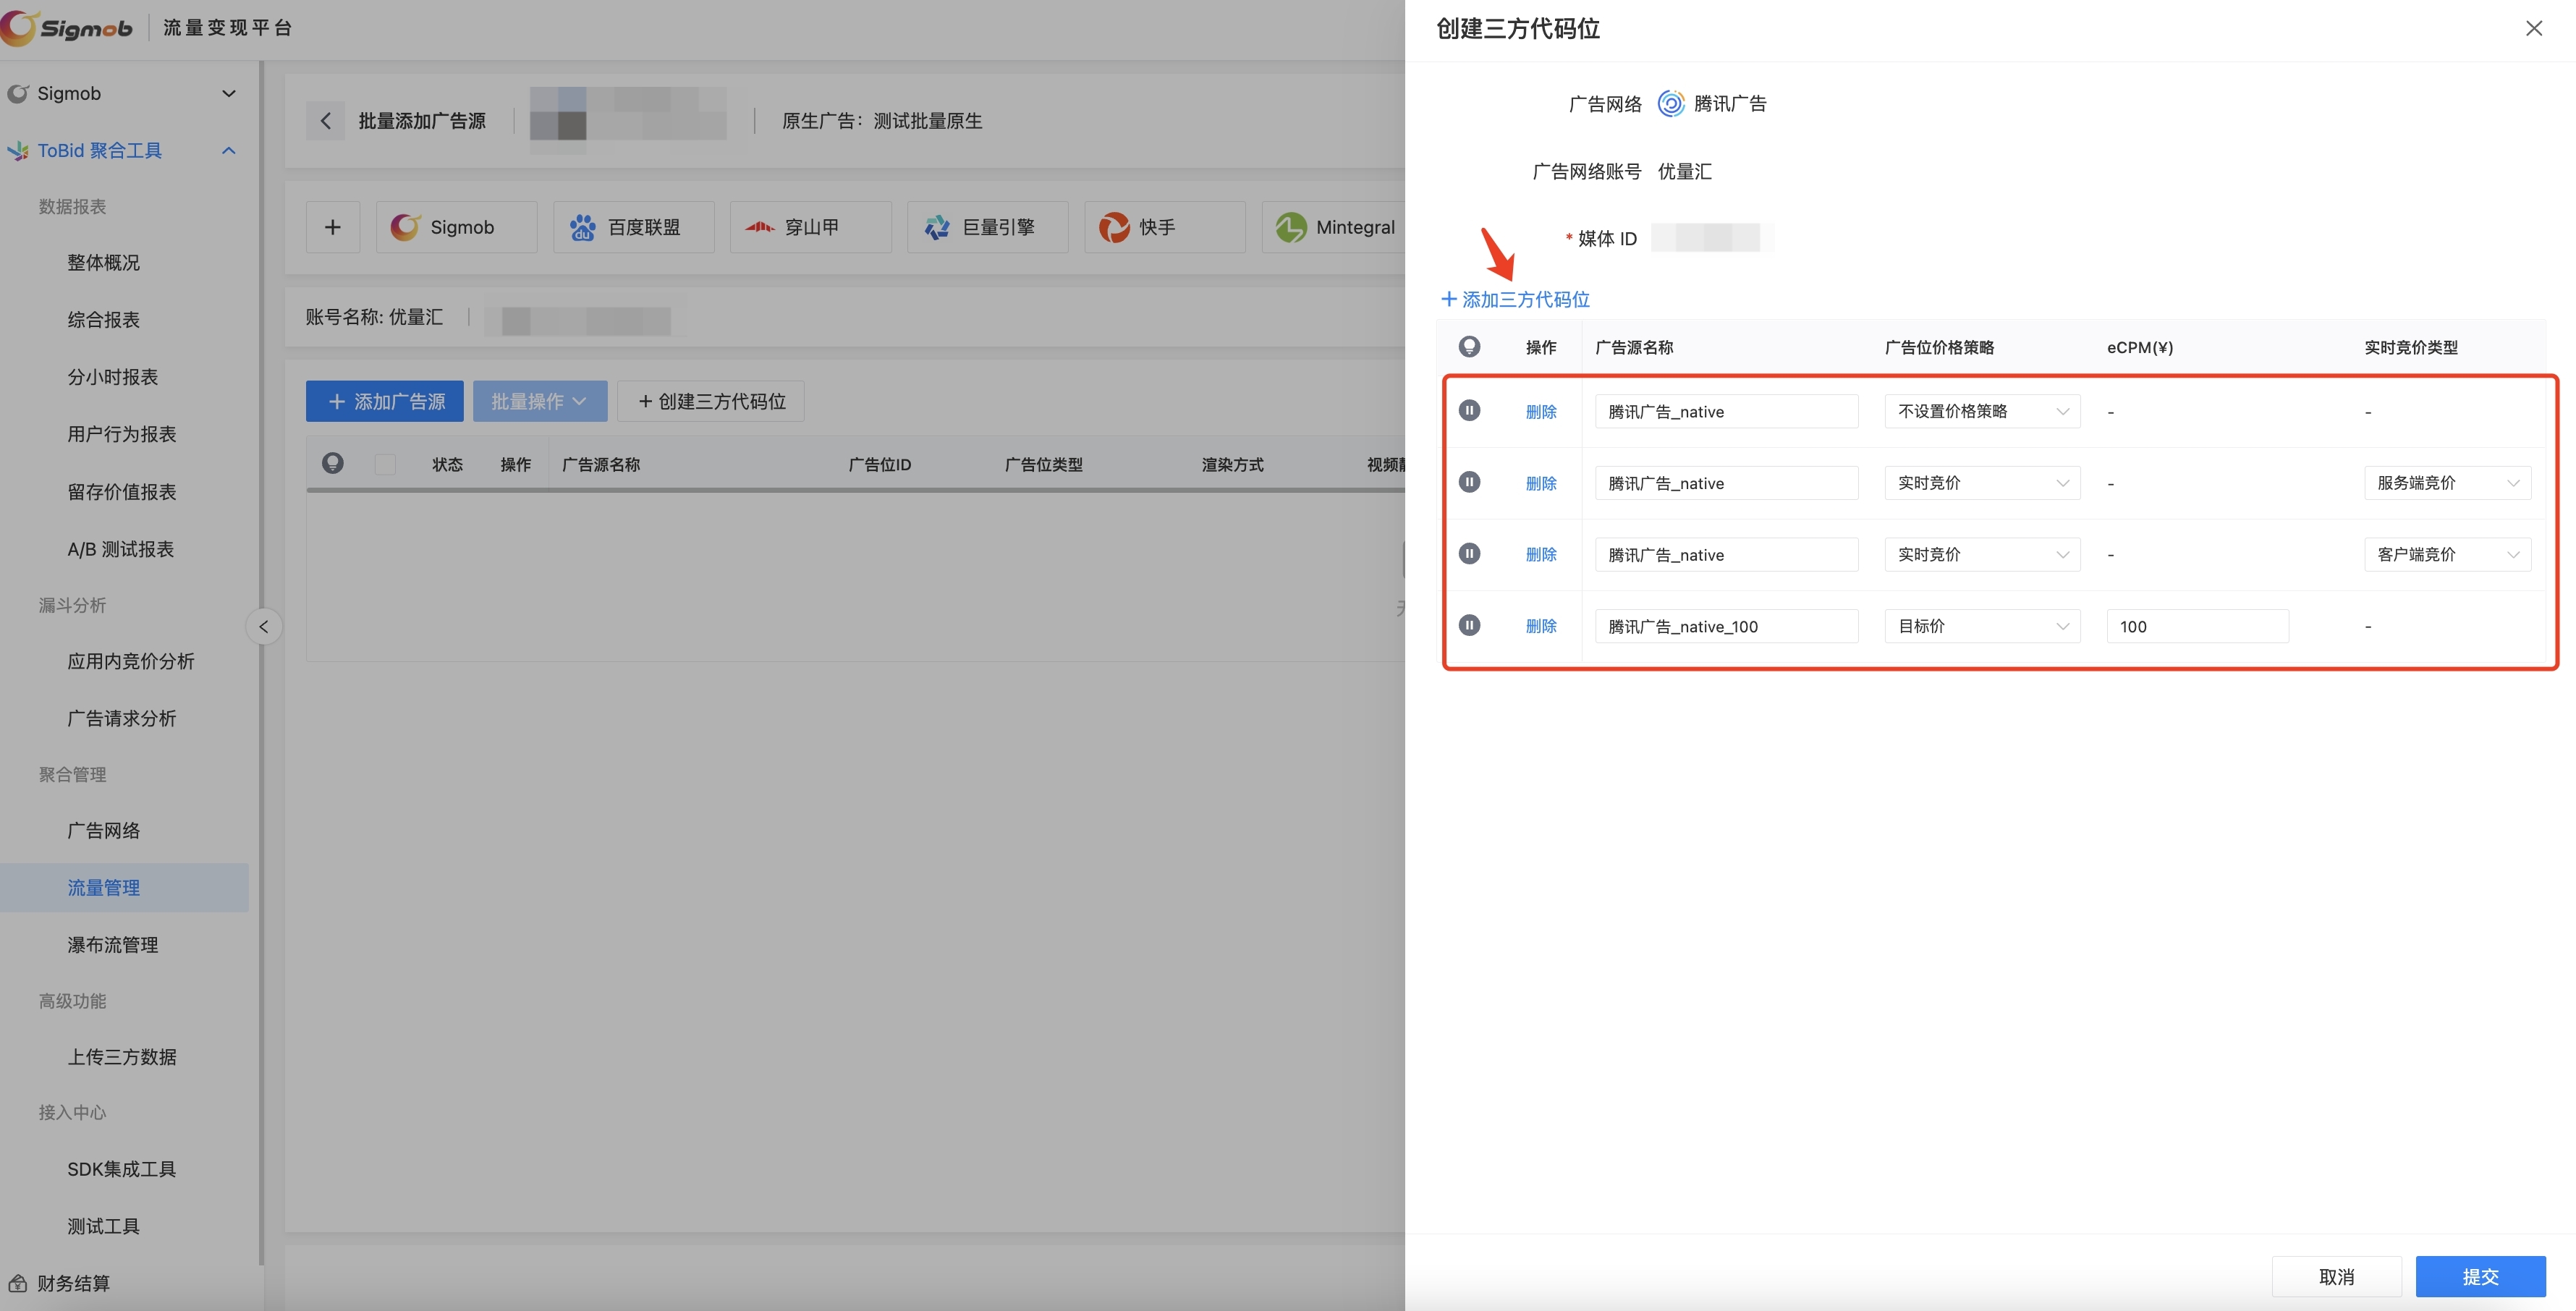The image size is (2576, 1311).
Task: Open the 不设置价格策略 dropdown
Action: click(x=1982, y=411)
